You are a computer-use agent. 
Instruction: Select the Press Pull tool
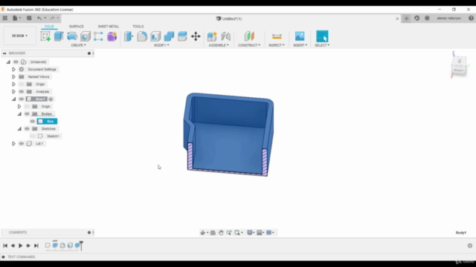click(129, 36)
